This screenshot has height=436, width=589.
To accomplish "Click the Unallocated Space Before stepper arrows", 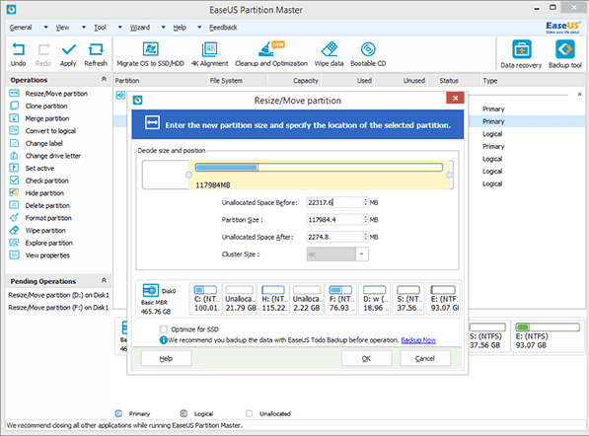I will (365, 202).
